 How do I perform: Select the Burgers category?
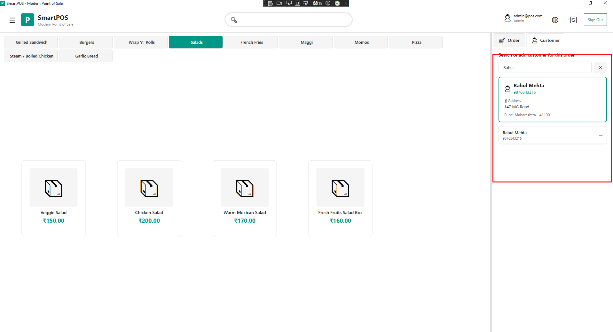point(86,42)
